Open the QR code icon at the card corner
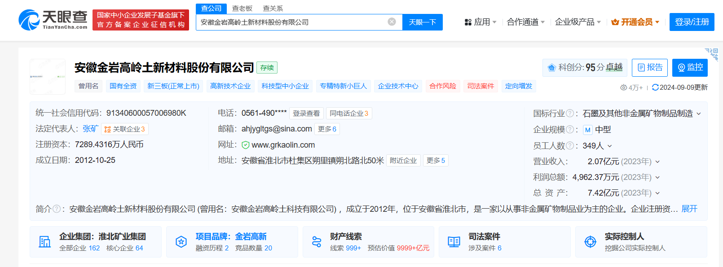This screenshot has width=723, height=267. (712, 54)
